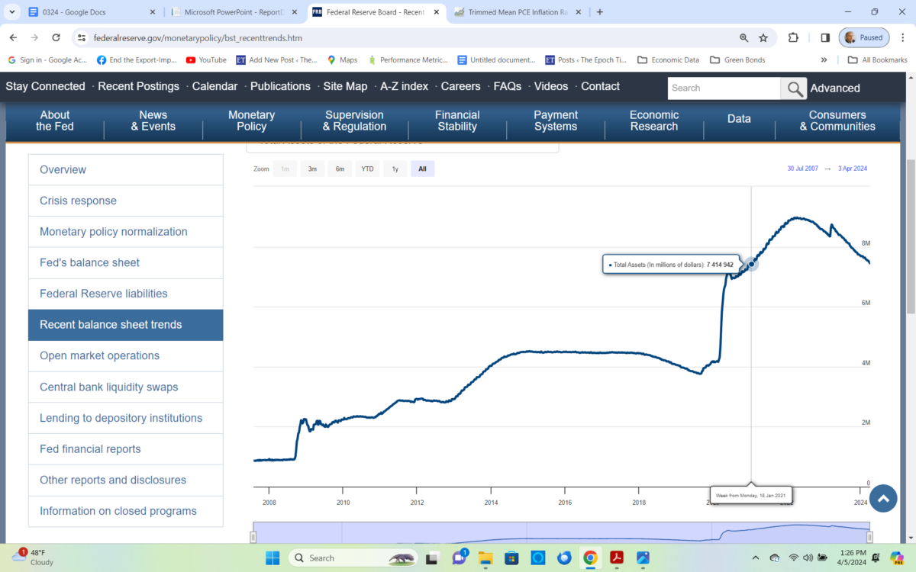
Task: Click the page vertical scrollbar thumb
Action: 910,236
